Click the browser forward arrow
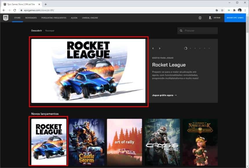 9,10
